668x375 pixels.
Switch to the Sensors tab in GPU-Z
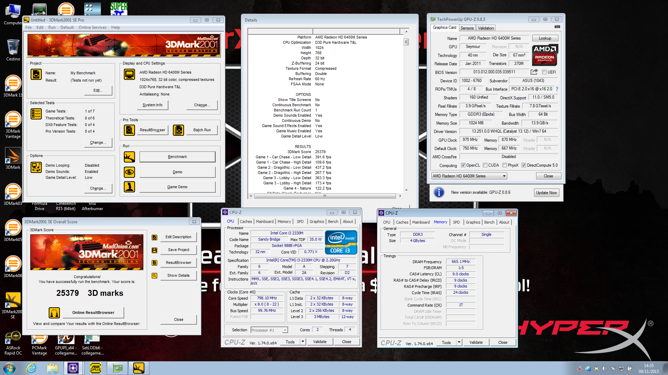point(467,28)
